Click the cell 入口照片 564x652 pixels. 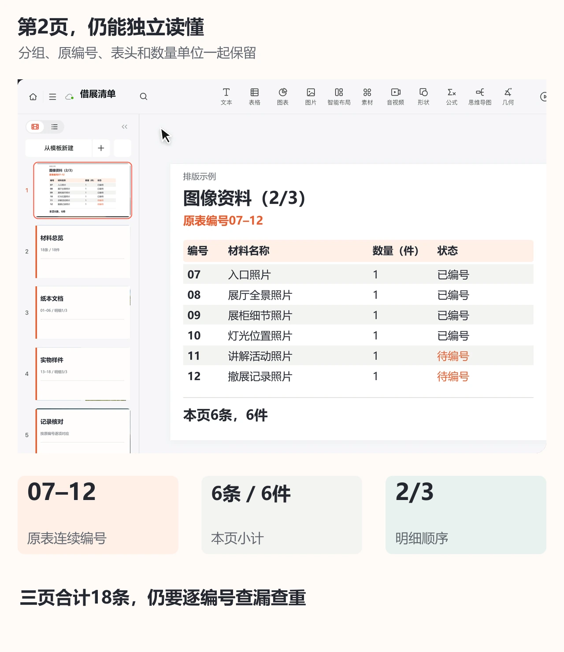pyautogui.click(x=249, y=275)
